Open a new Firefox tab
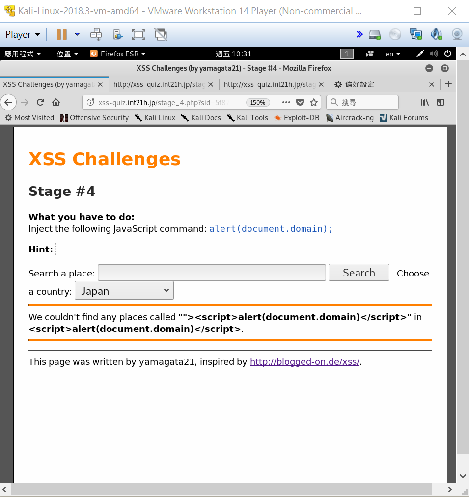Viewport: 469px width, 497px height. (x=448, y=84)
